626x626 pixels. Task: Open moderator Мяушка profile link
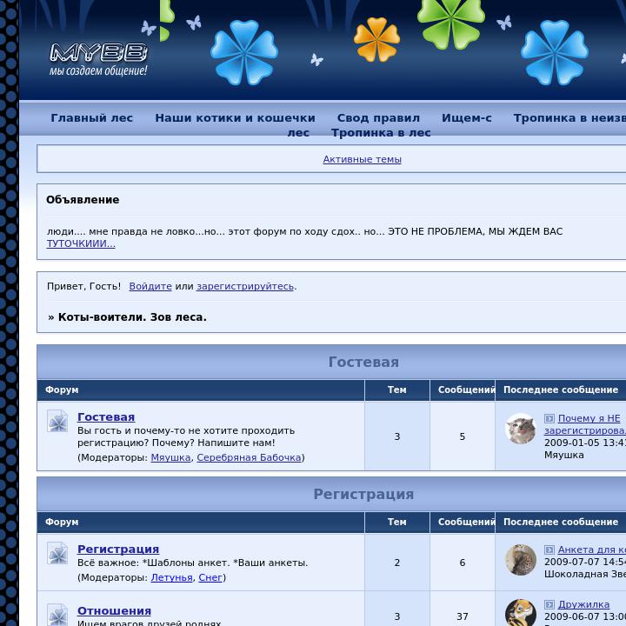[170, 457]
